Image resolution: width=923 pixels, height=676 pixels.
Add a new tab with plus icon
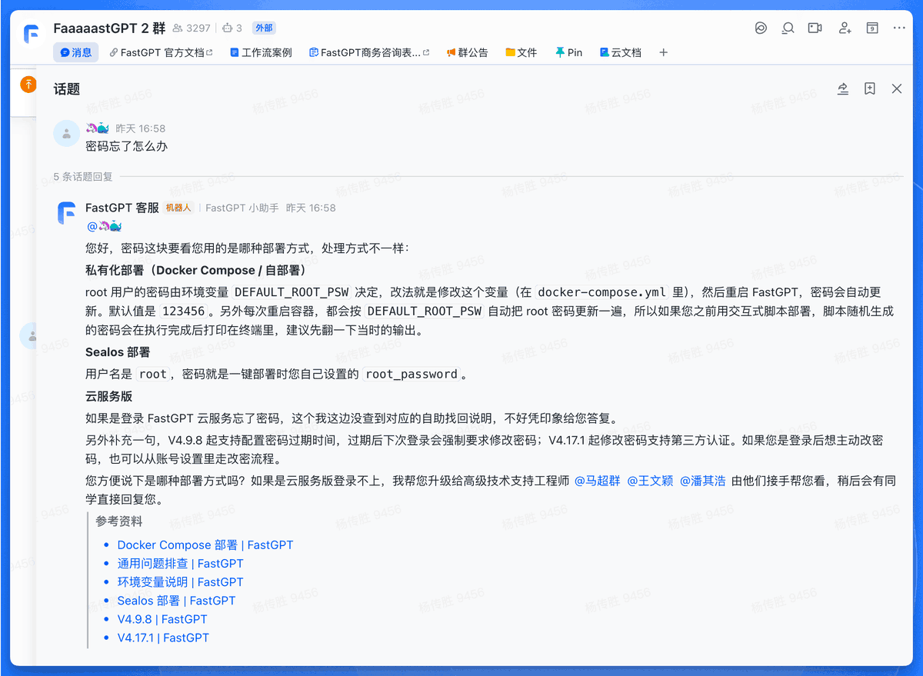tap(664, 52)
